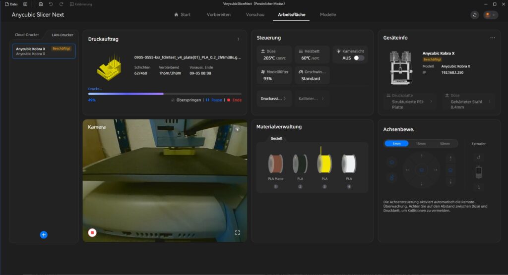Select the 1mm axis step option
Viewport: 508px width, 275px height.
pyautogui.click(x=396, y=143)
